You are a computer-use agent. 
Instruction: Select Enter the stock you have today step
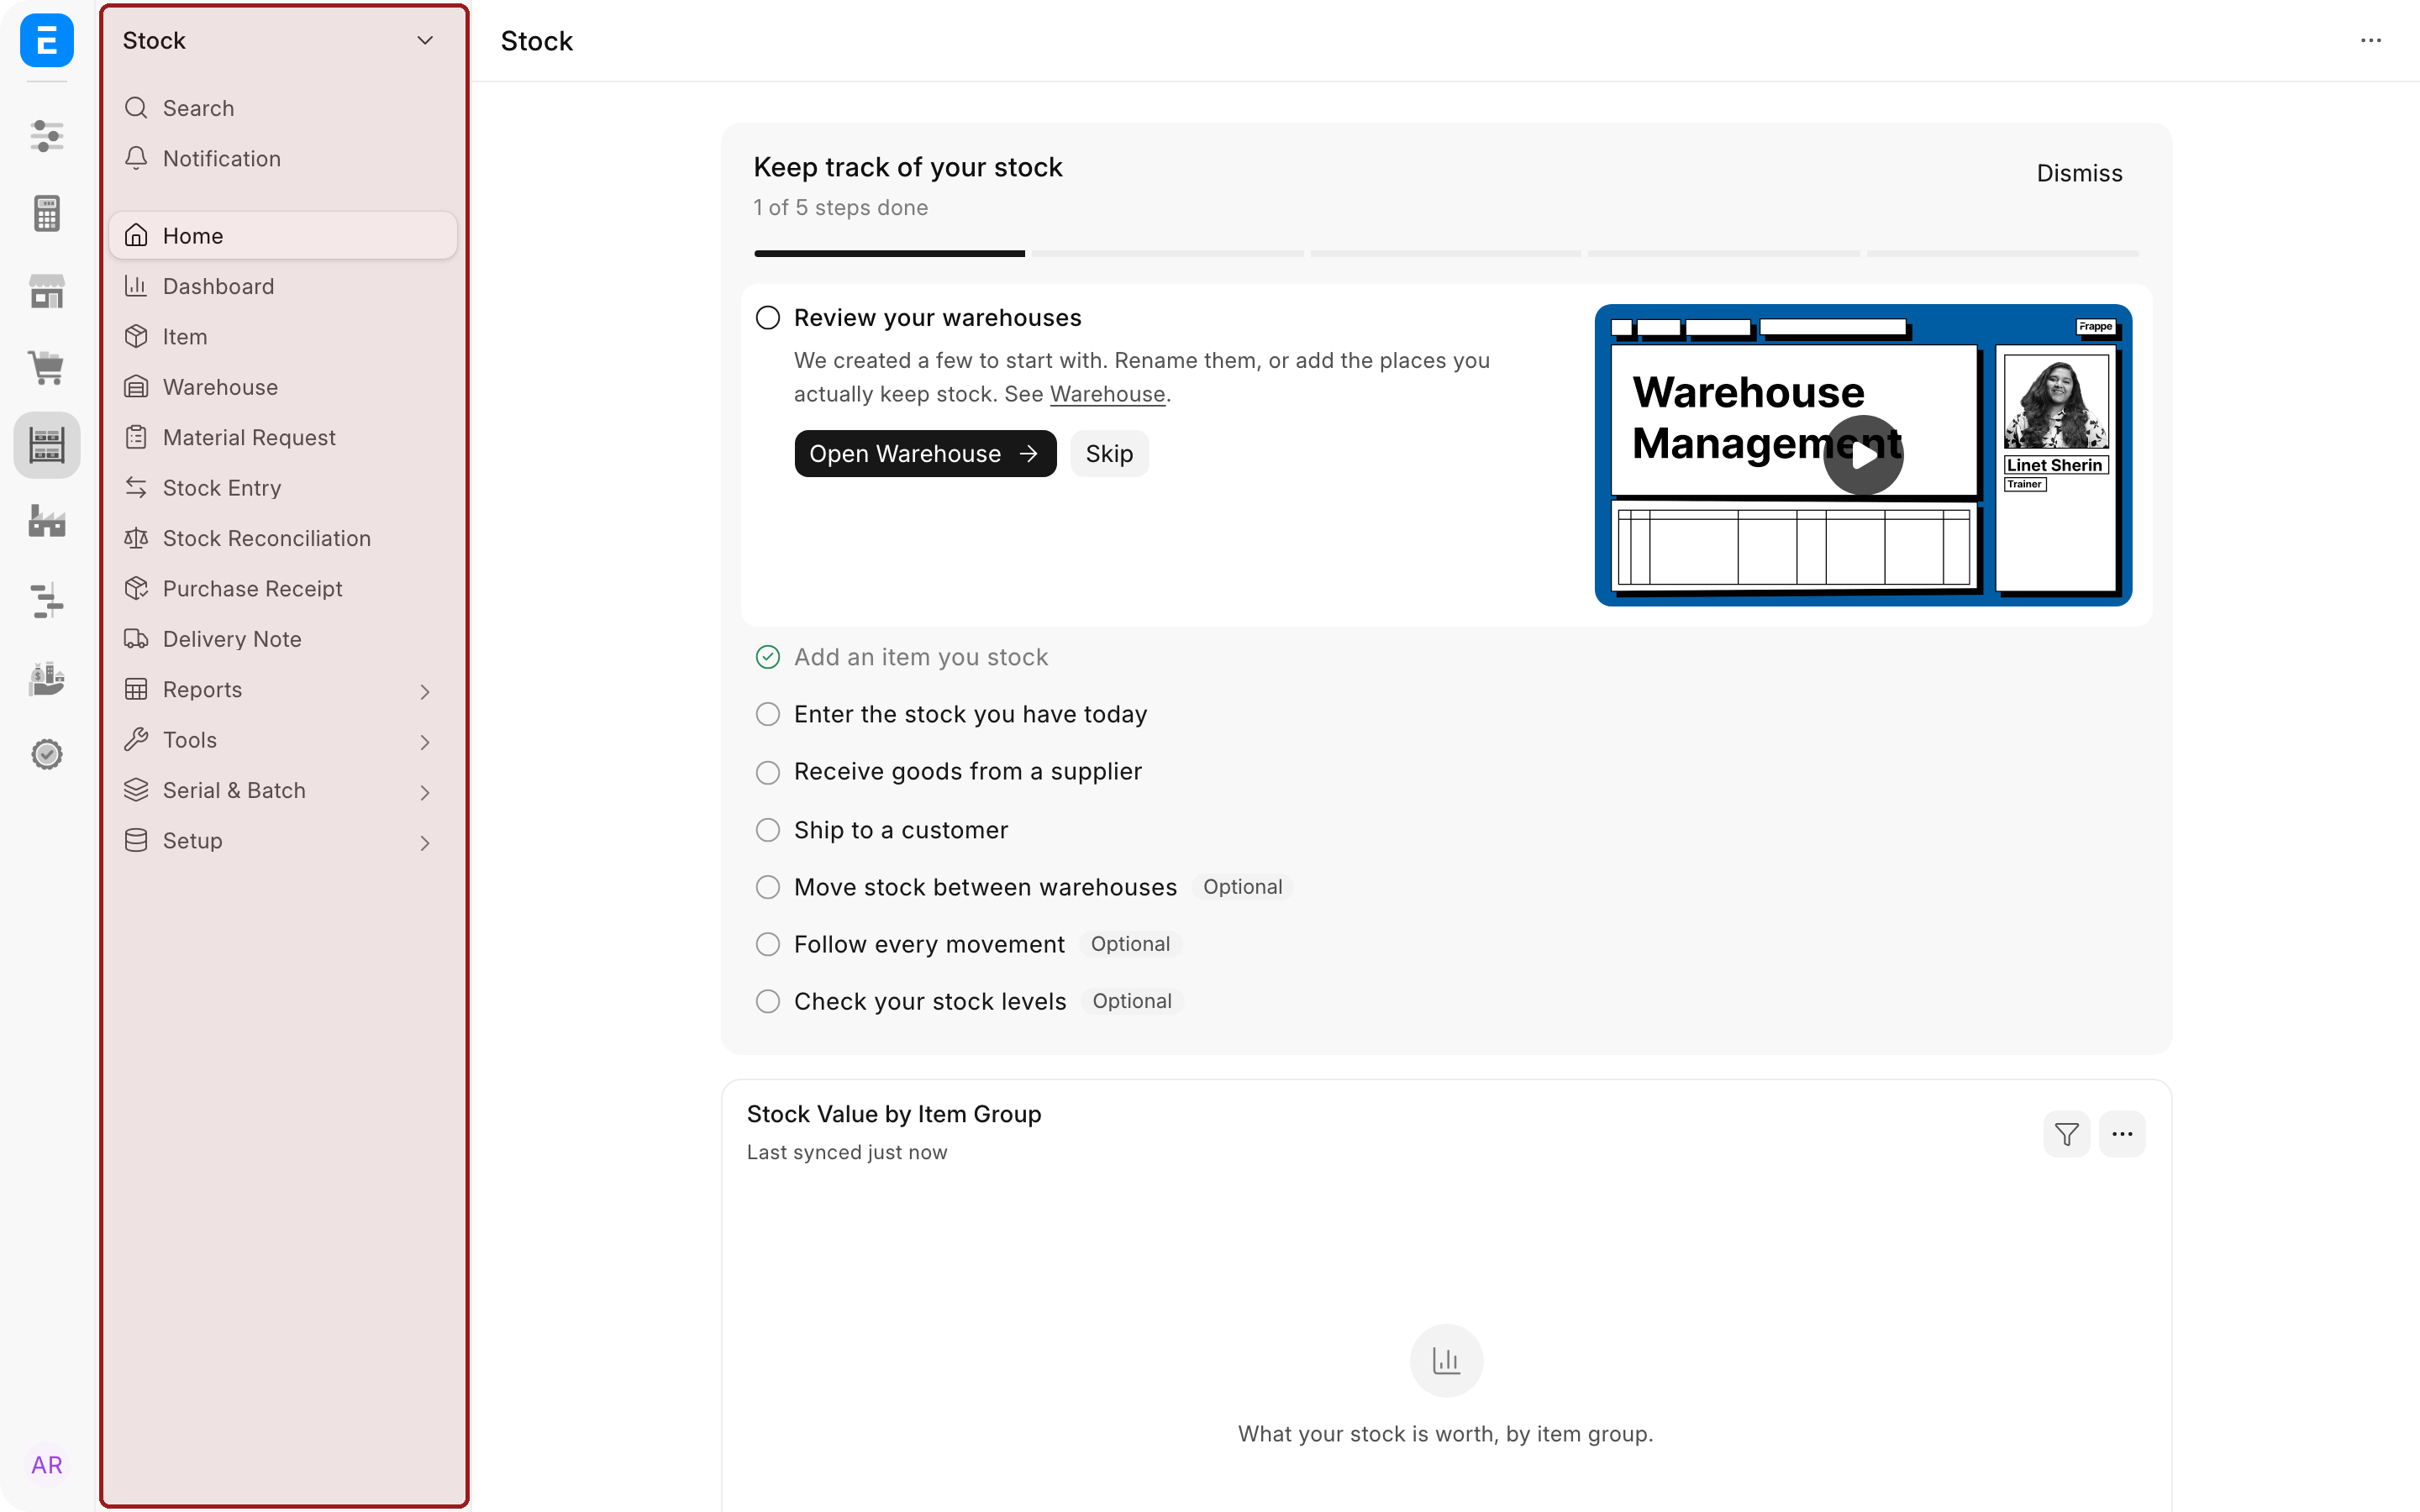pos(970,714)
